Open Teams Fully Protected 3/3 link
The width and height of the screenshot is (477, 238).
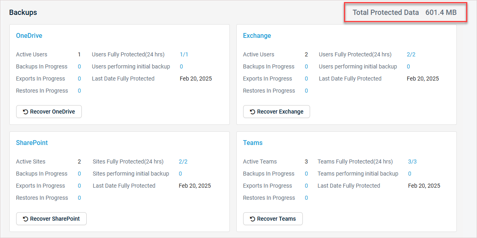(412, 161)
